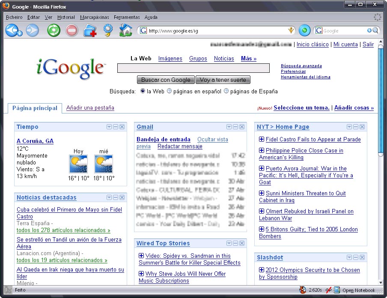Expand the Sunni Ministers Threaten to Quit story
Image resolution: width=387 pixels, height=298 pixels.
[x=262, y=193]
